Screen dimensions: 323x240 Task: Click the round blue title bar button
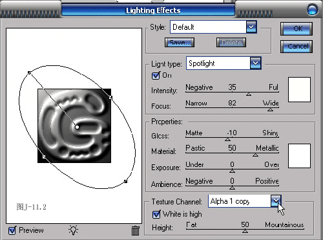pos(312,10)
